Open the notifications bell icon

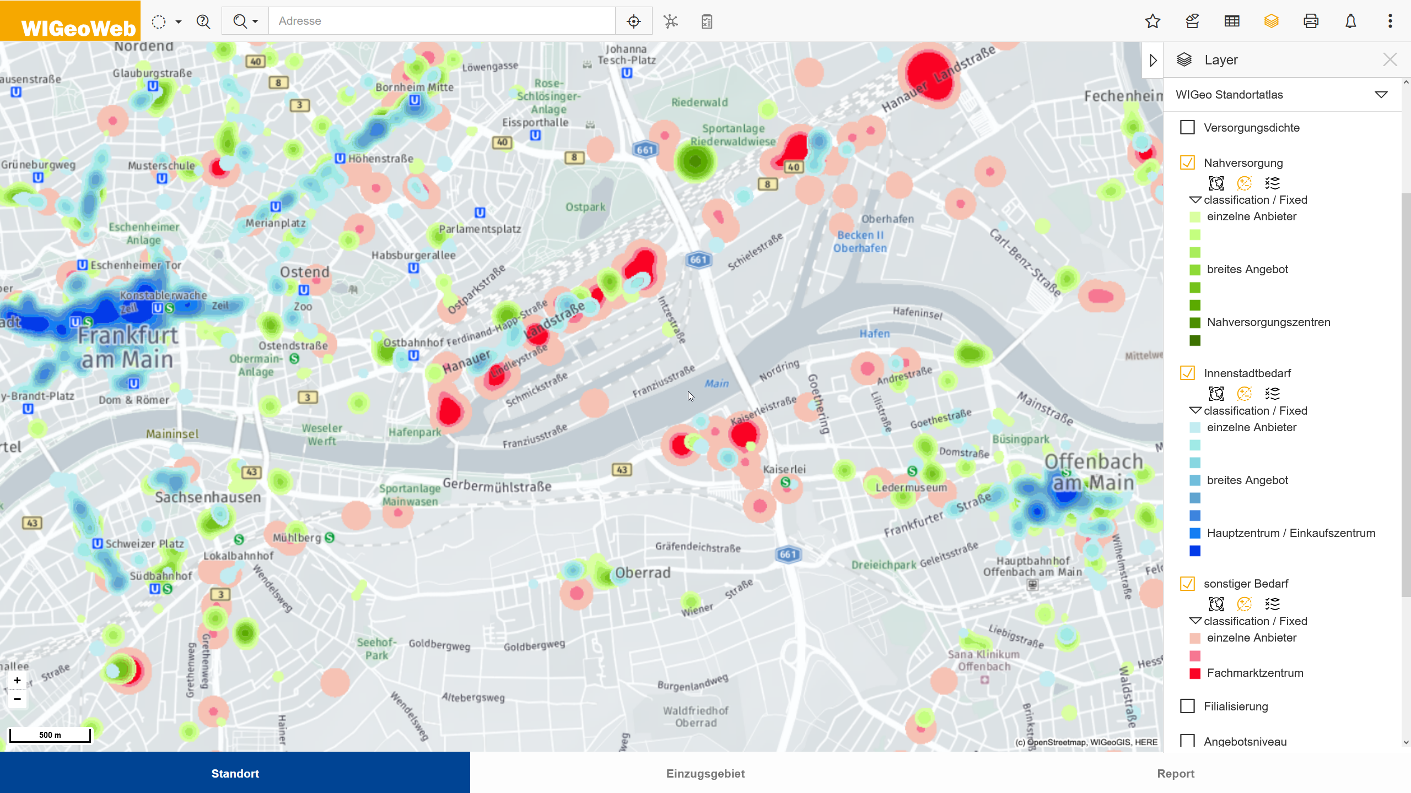coord(1350,21)
